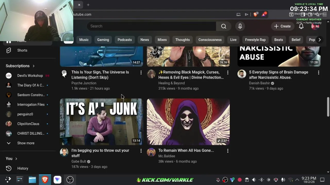Select the Gaming category chip

coord(103,40)
